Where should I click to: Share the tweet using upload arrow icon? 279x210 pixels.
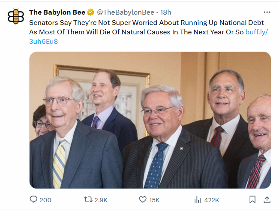point(267,200)
